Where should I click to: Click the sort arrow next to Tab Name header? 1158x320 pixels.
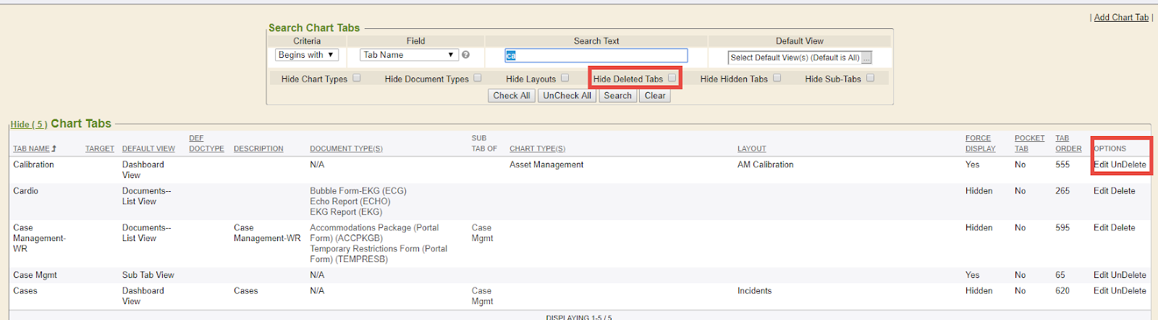tap(54, 148)
